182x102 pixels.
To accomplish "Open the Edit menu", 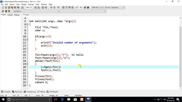I will pyautogui.click(x=7, y=5).
